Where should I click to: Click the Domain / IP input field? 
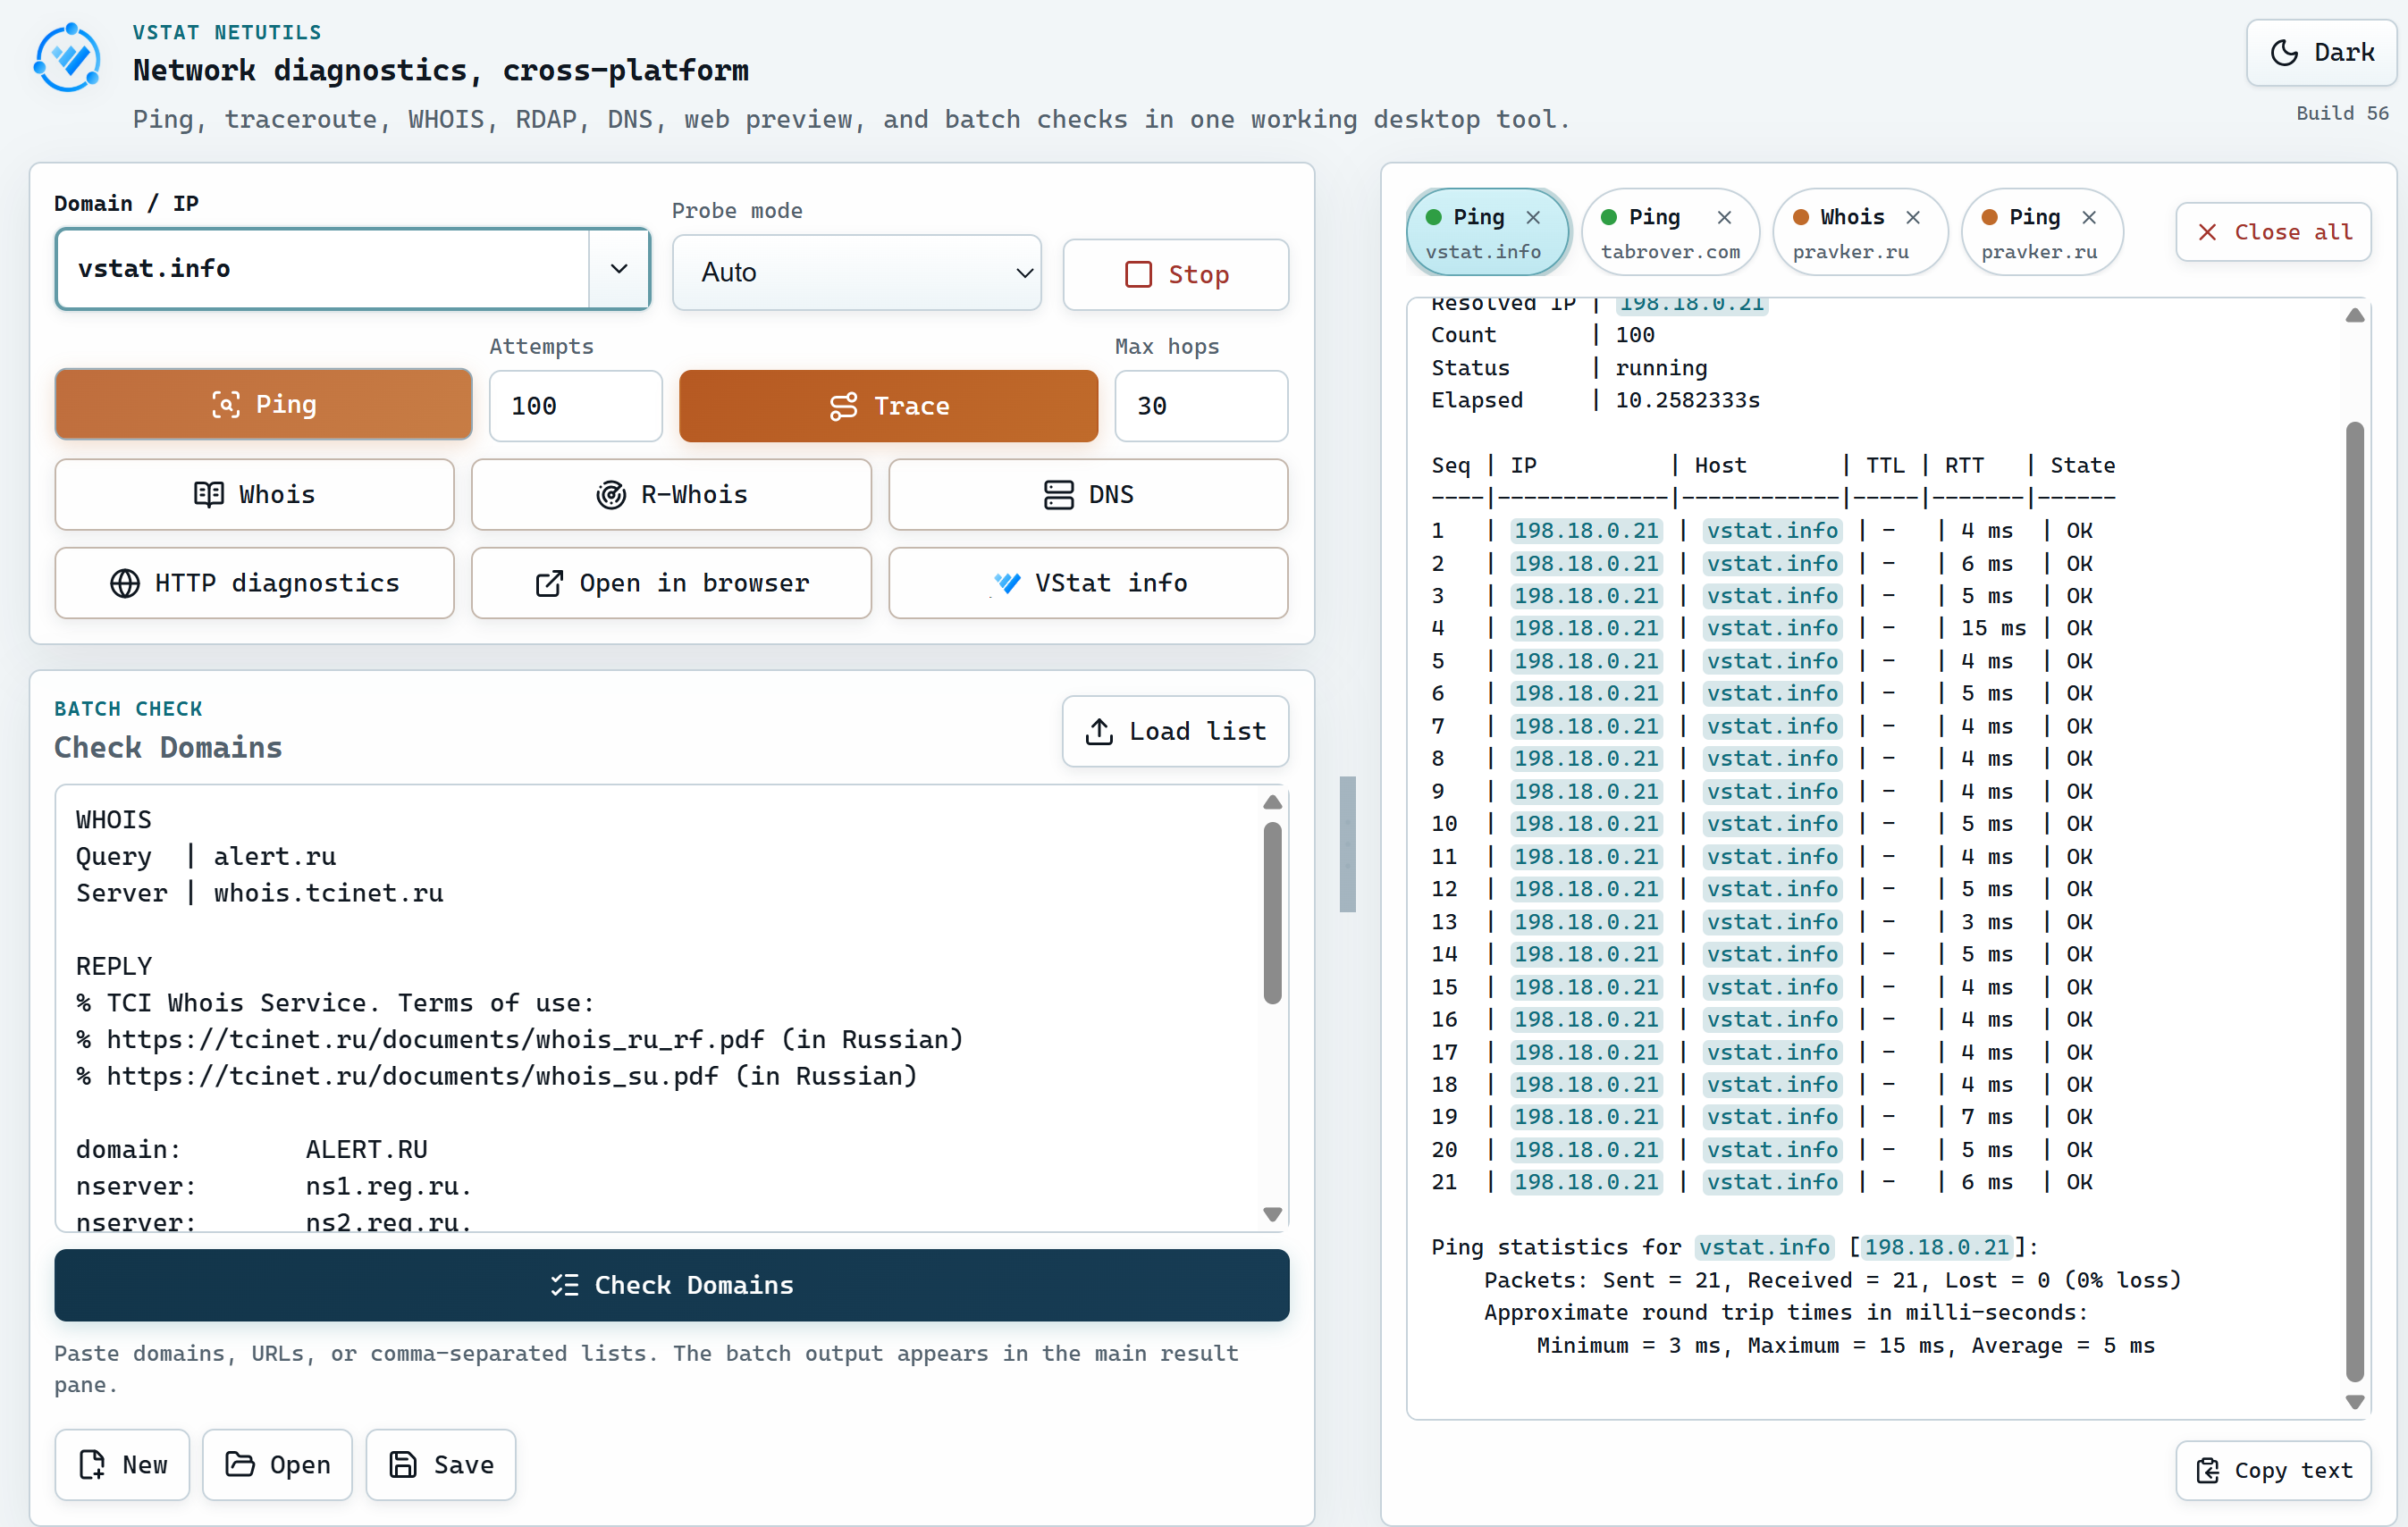point(322,269)
